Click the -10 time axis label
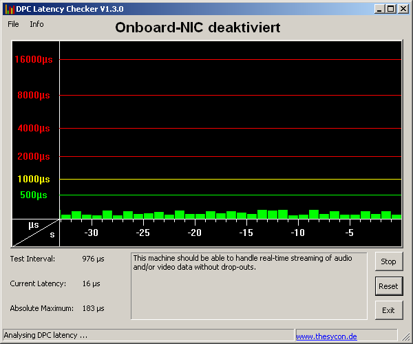 pyautogui.click(x=297, y=233)
